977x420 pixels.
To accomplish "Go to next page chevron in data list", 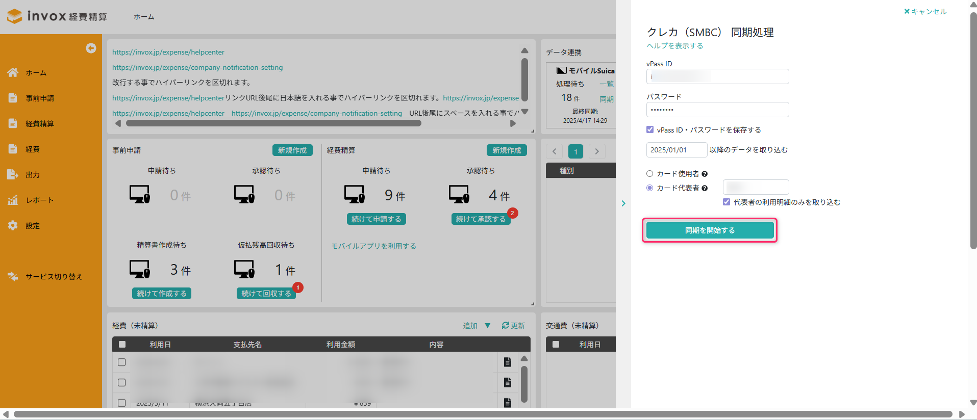I will (x=597, y=151).
